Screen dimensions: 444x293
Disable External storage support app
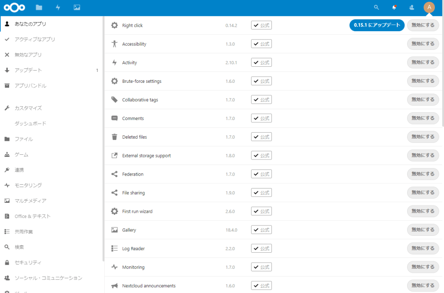pos(423,155)
